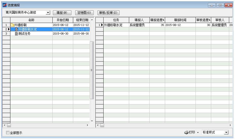Open the 南天国际商务中心装修 project dropdown
The height and width of the screenshot is (139, 235).
coord(48,13)
